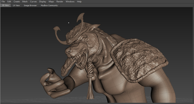Open the Windows menu
This screenshot has width=194, height=104.
pyautogui.click(x=70, y=2)
